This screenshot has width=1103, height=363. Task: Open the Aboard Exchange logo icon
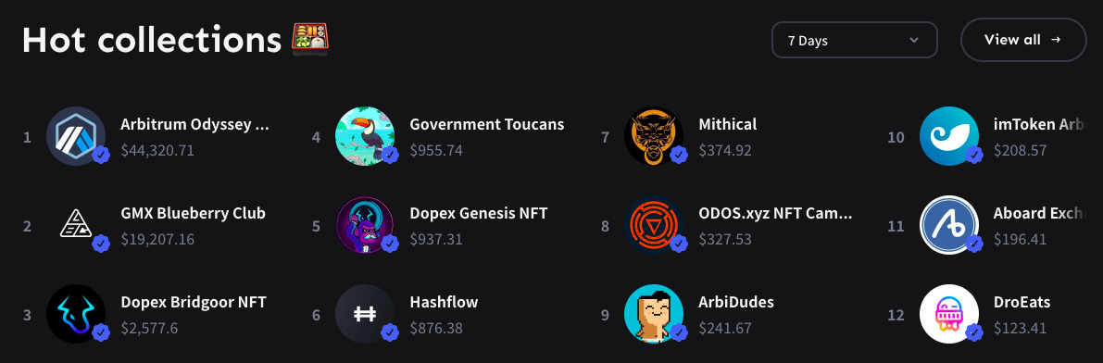click(949, 225)
